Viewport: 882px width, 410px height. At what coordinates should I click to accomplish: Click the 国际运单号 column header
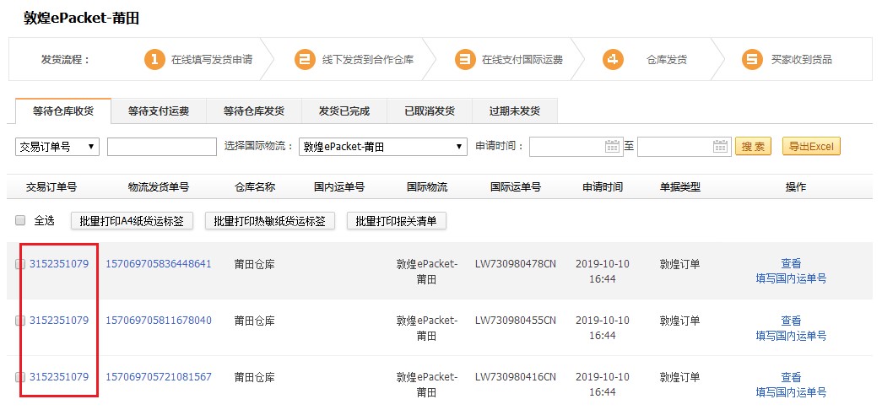click(x=515, y=187)
